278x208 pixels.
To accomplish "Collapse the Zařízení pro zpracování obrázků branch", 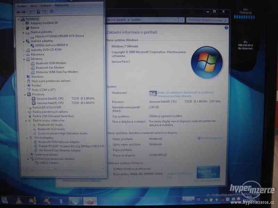I will pyautogui.click(x=28, y=159).
